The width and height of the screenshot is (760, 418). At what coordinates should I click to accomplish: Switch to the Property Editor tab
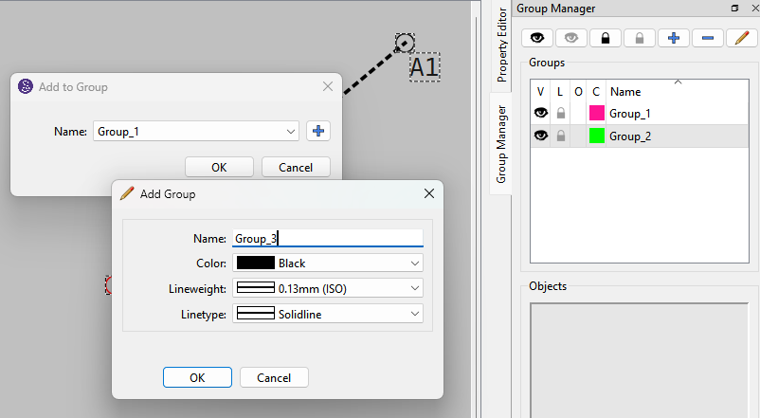coord(501,45)
